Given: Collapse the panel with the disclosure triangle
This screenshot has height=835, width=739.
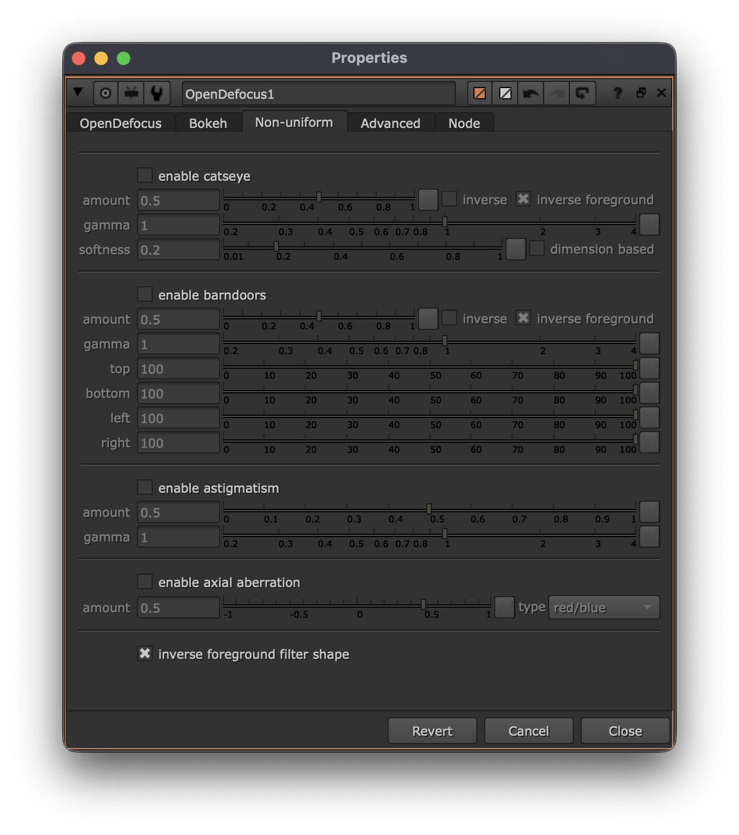Looking at the screenshot, I should [78, 93].
